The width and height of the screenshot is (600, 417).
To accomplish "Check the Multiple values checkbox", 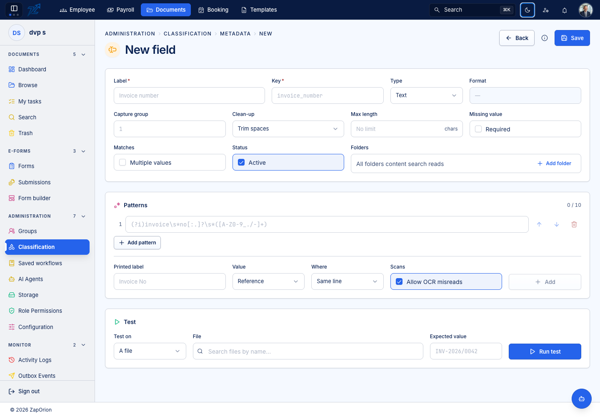I will click(122, 163).
